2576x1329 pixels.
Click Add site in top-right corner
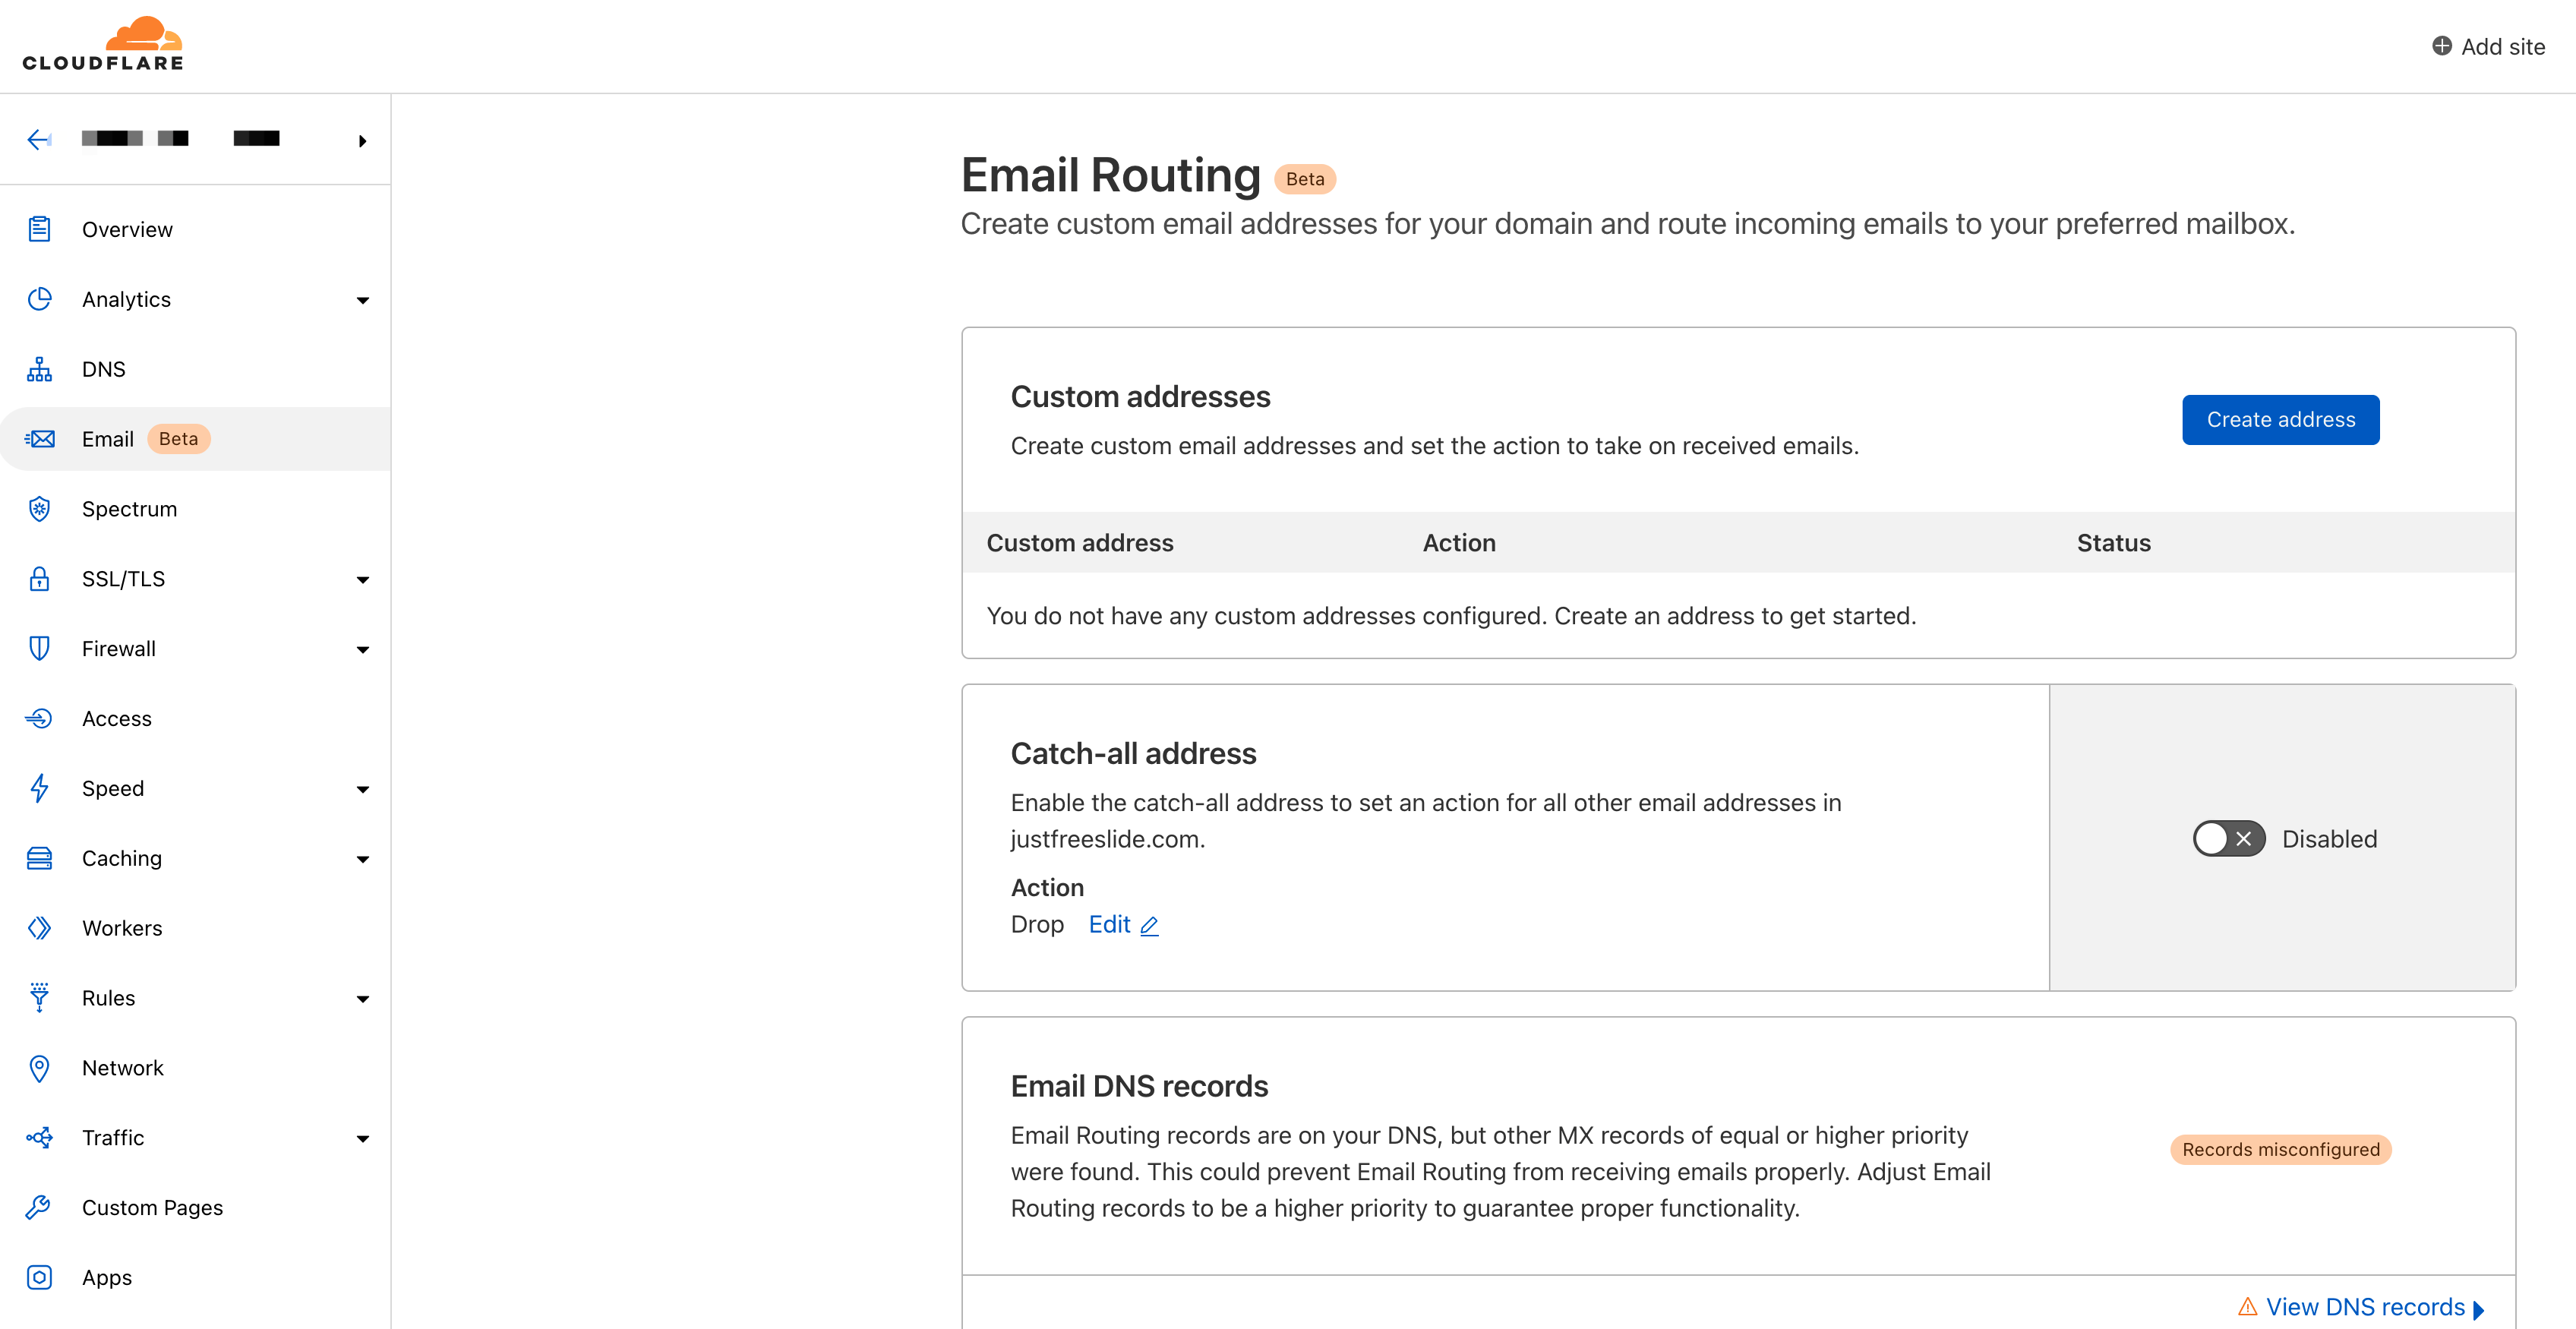(2486, 46)
